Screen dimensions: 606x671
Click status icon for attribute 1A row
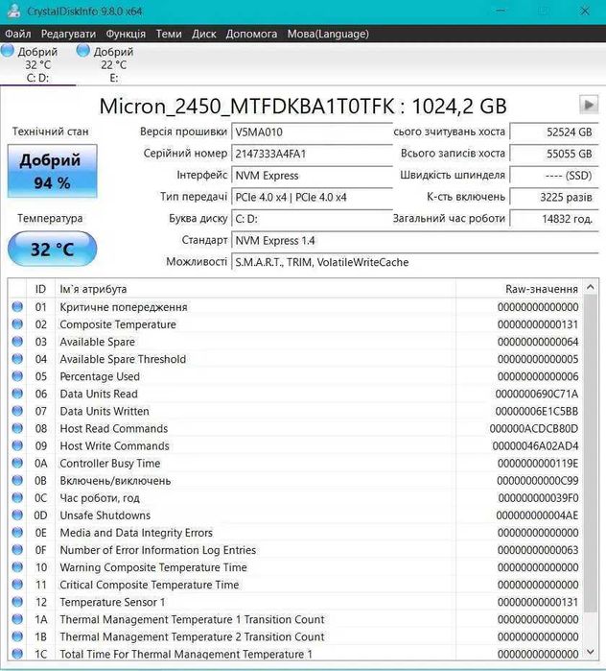(x=17, y=619)
